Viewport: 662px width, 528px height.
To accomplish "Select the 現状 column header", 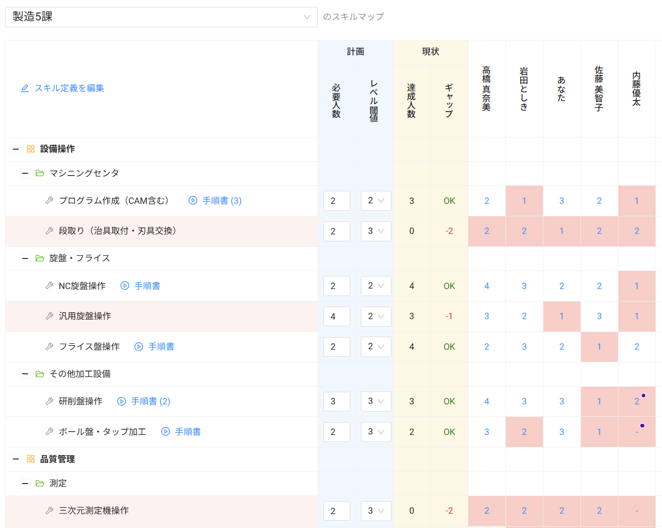I will (x=430, y=52).
